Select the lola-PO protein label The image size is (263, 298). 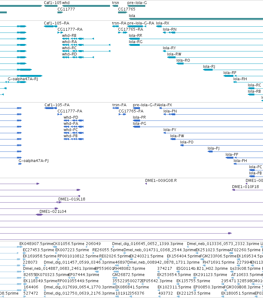pyautogui.click(x=187, y=142)
